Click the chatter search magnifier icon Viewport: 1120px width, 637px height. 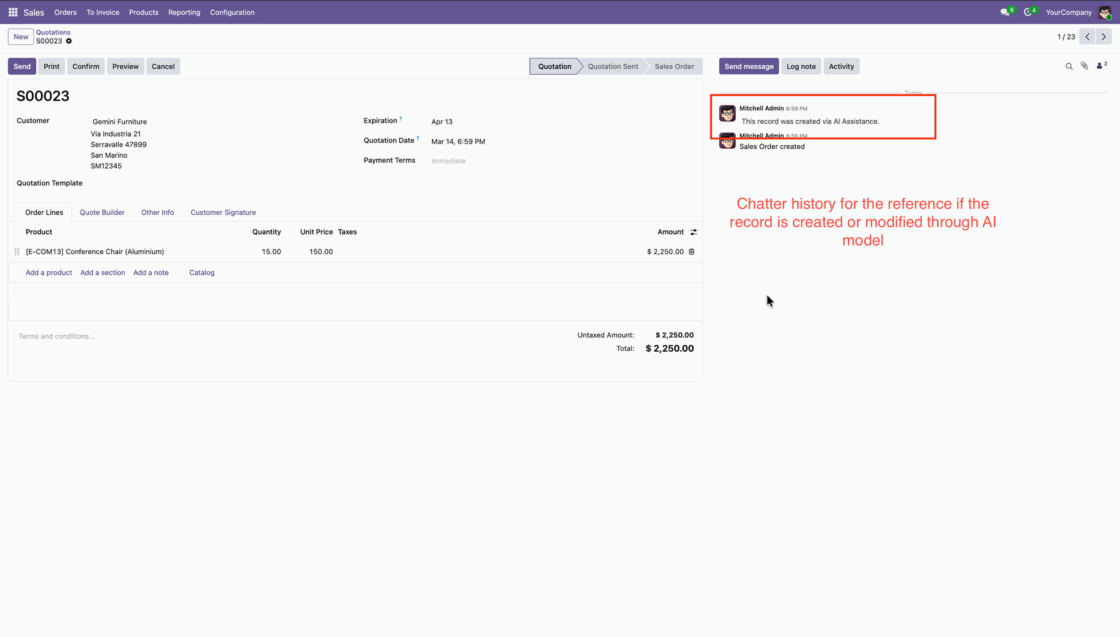pos(1069,66)
